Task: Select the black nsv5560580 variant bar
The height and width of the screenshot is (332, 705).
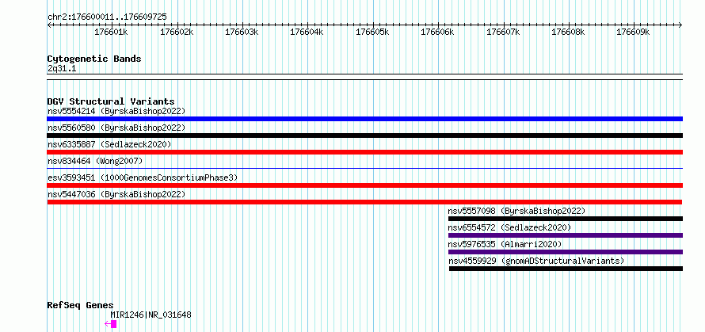Action: 364,135
